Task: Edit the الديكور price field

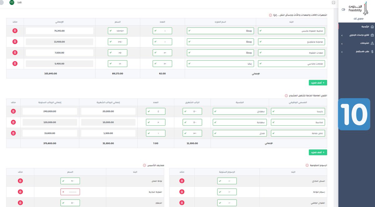Action: click(70, 203)
